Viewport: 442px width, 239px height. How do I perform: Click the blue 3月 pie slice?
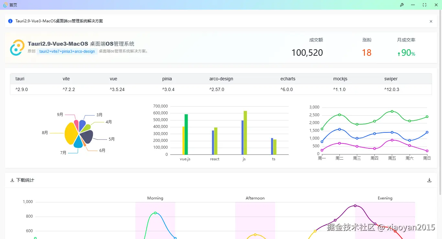[x=82, y=125]
